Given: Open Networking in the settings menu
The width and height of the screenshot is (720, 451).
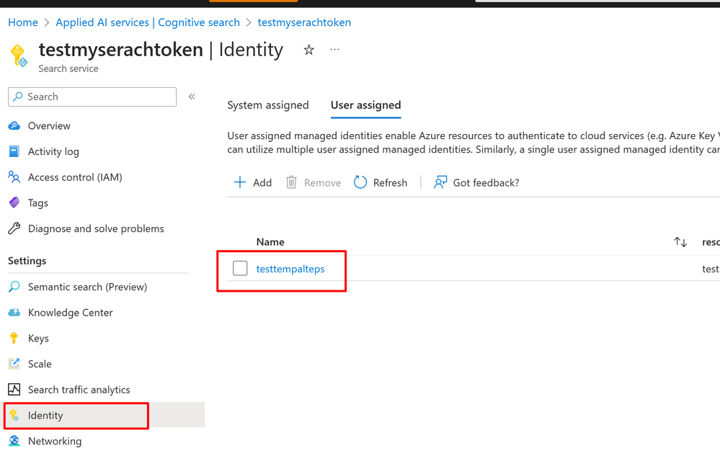Looking at the screenshot, I should click(55, 441).
